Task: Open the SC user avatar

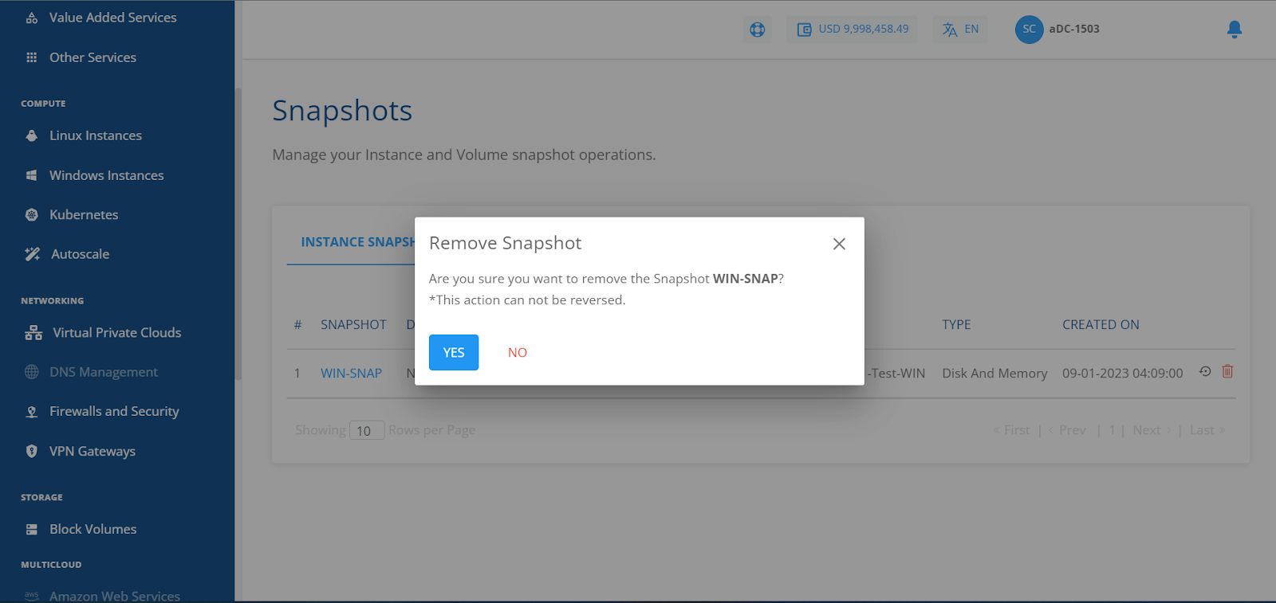Action: coord(1029,29)
